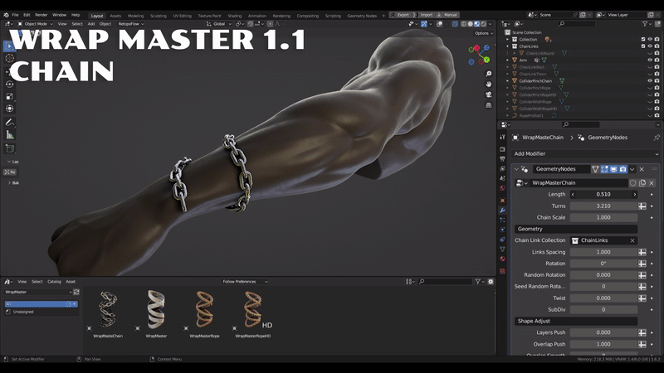Viewport: 664px width, 373px height.
Task: Select the Scale tool in viewport toolbar
Action: coord(9,96)
